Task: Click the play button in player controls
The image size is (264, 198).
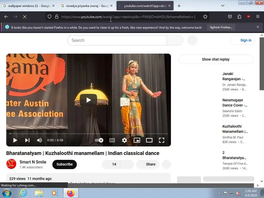Action: tap(15, 140)
